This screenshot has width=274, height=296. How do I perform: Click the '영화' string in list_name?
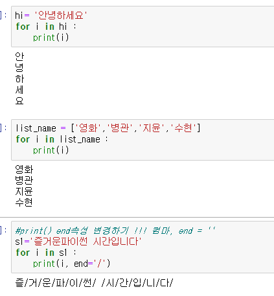[88, 128]
